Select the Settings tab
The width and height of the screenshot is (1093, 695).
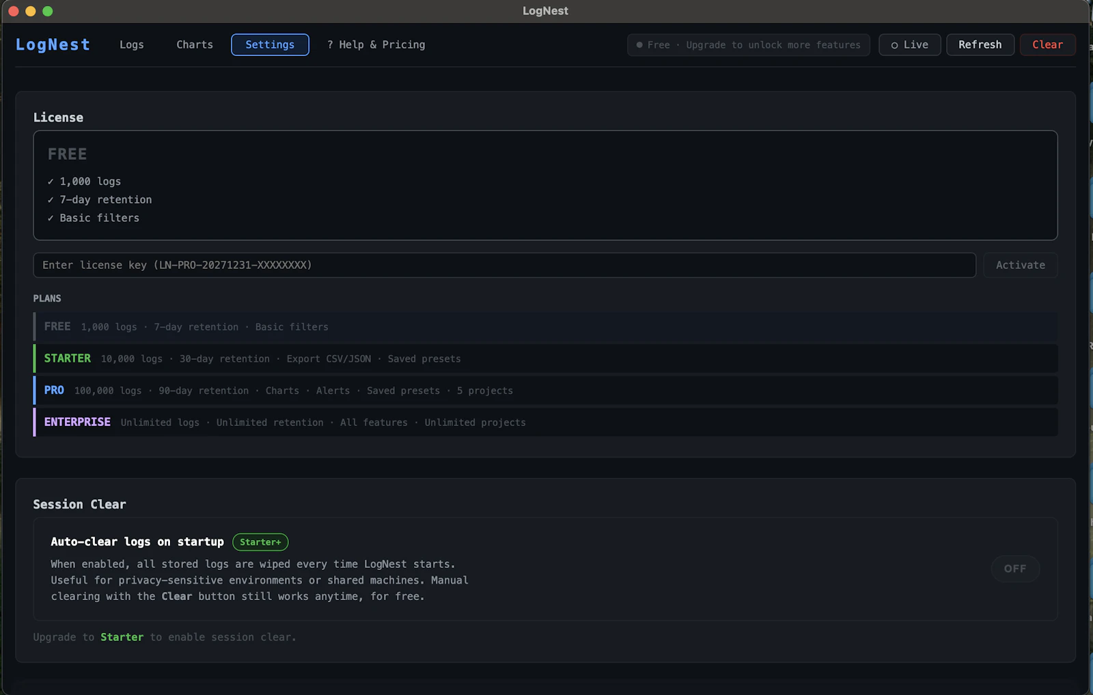point(270,44)
